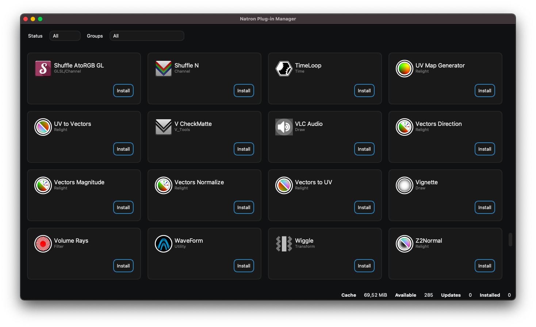This screenshot has width=536, height=327.
Task: Click the Vectors Direction title text
Action: [x=439, y=124]
